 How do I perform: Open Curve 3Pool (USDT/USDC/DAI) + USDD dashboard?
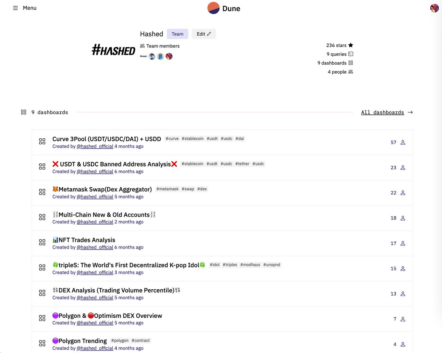[107, 139]
